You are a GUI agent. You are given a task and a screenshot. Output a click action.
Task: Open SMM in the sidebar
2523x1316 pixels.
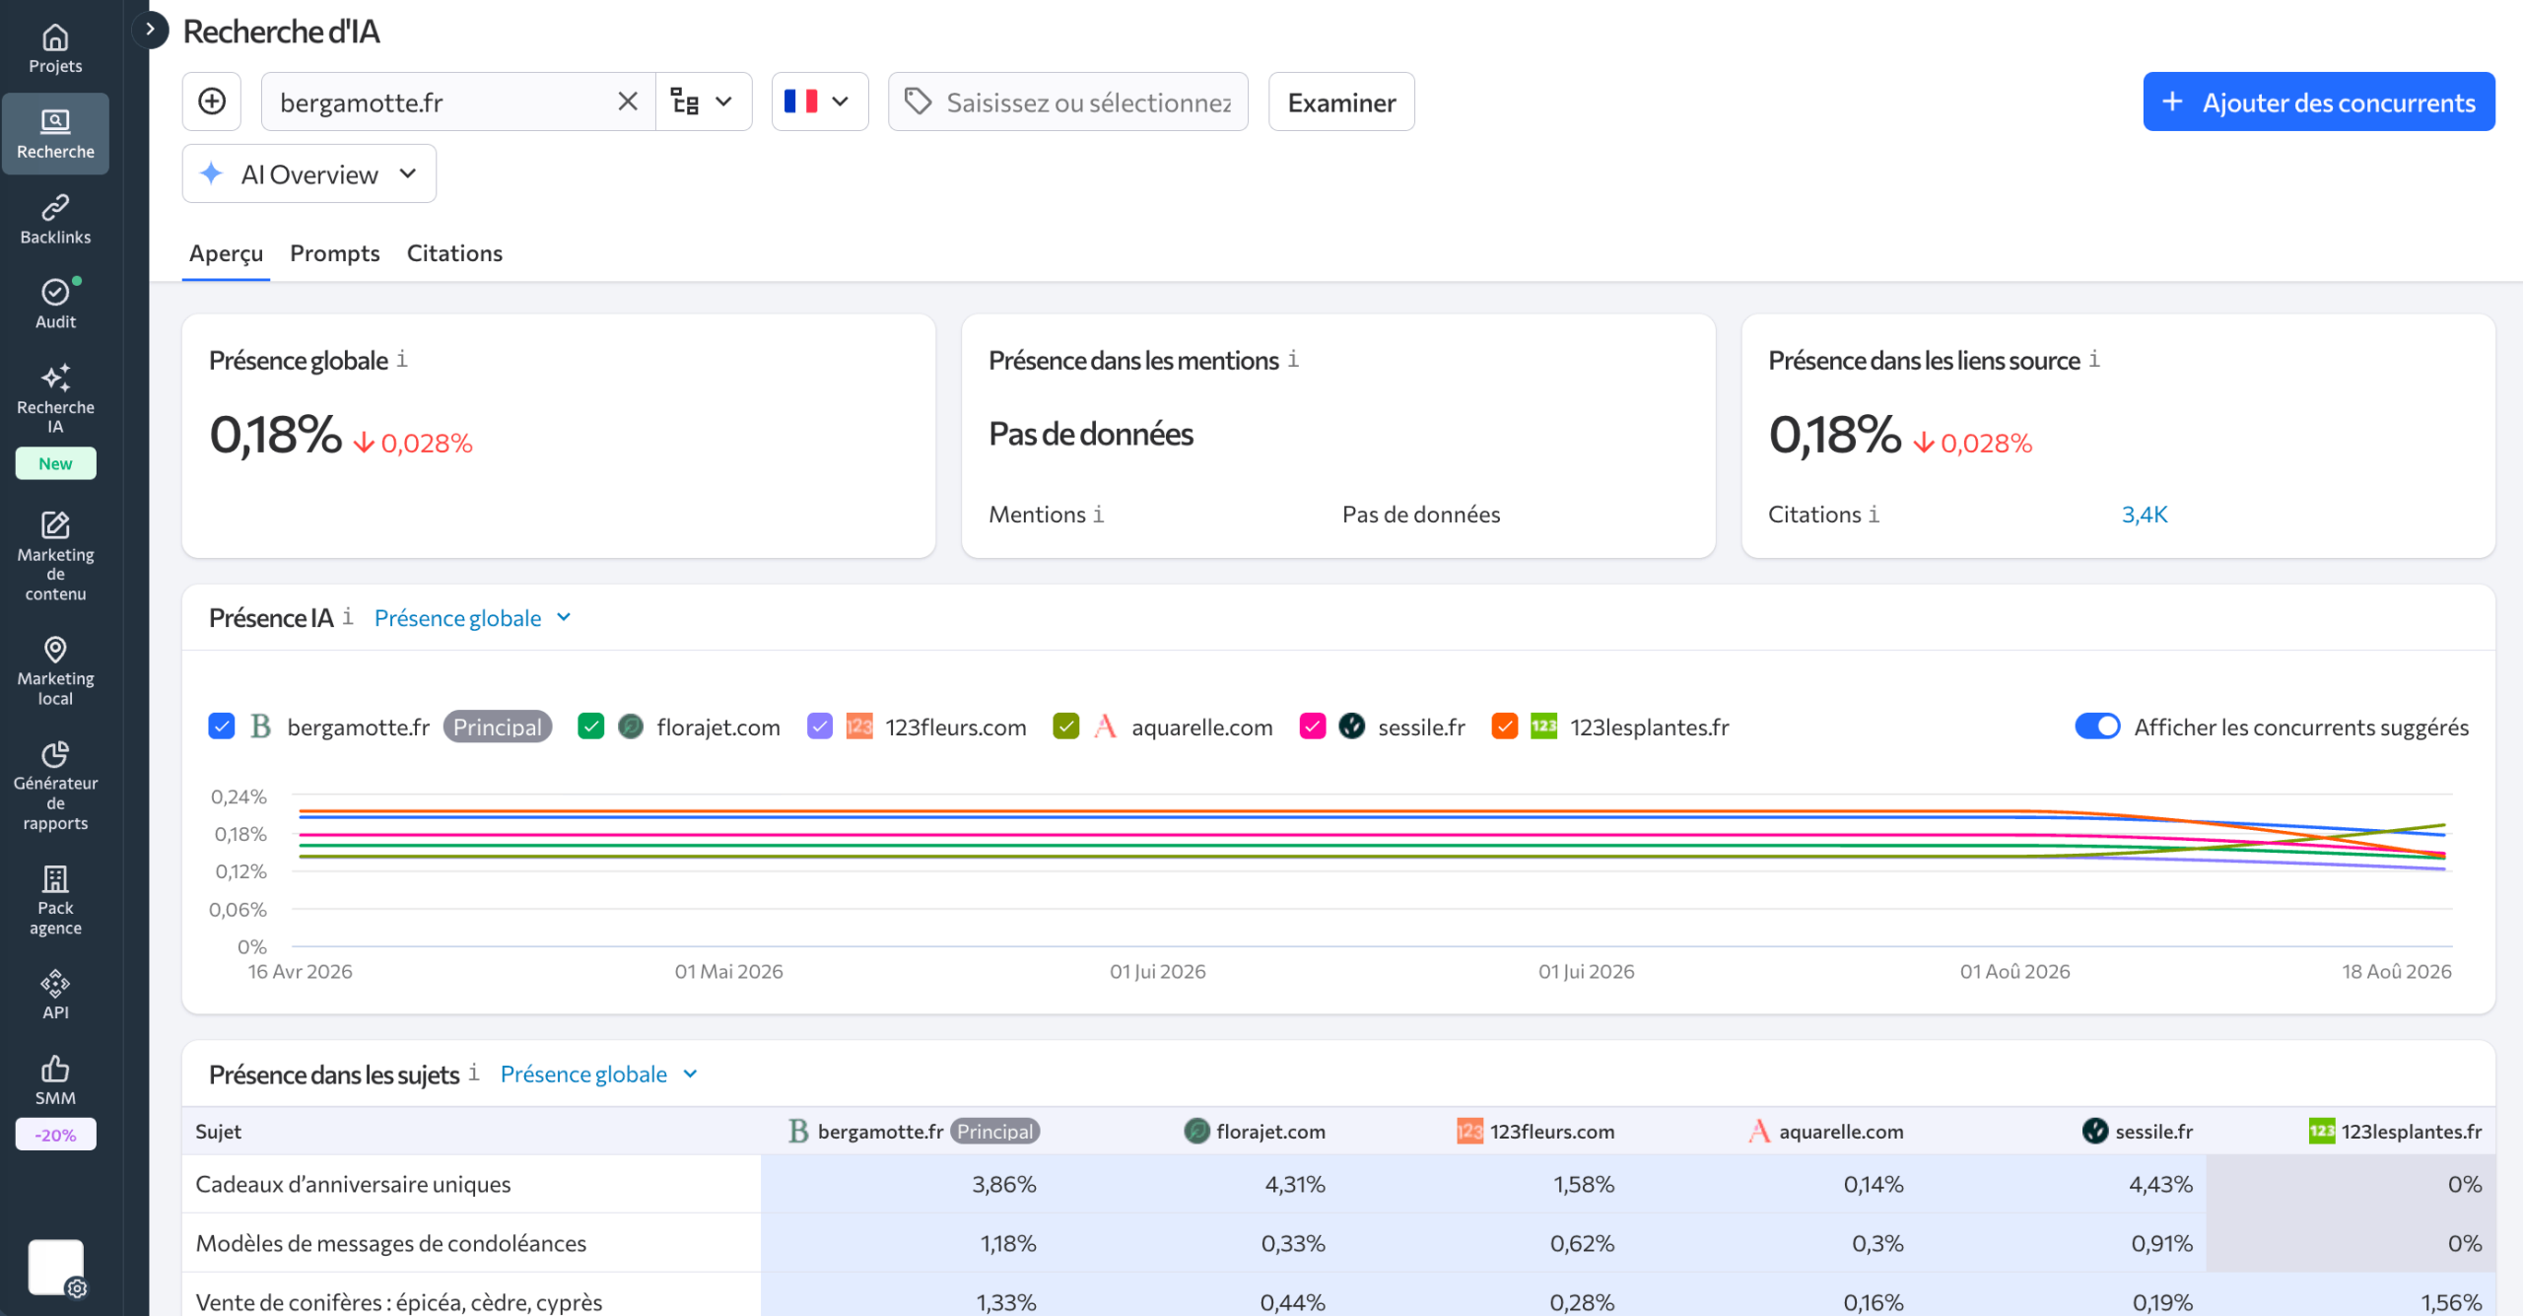(55, 1080)
